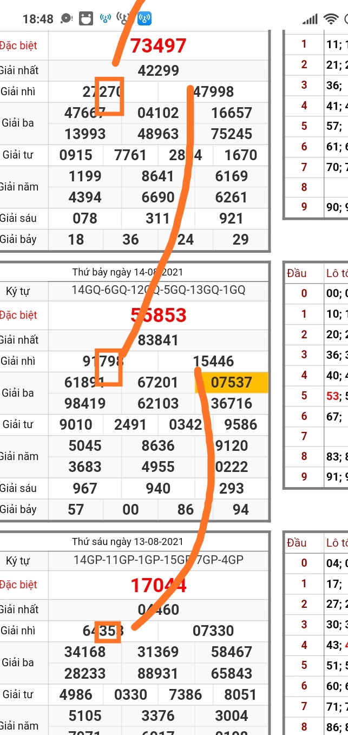
Task: Tap first prize number 83841
Action: click(x=158, y=340)
